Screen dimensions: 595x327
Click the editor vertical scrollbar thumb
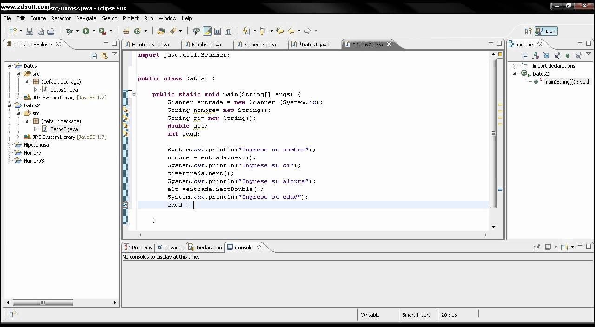click(493, 133)
